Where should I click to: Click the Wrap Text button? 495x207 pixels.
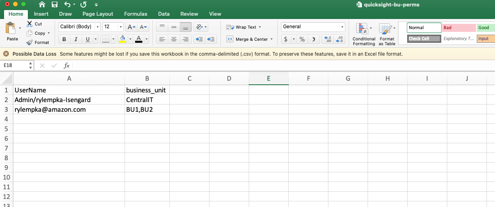(x=243, y=27)
